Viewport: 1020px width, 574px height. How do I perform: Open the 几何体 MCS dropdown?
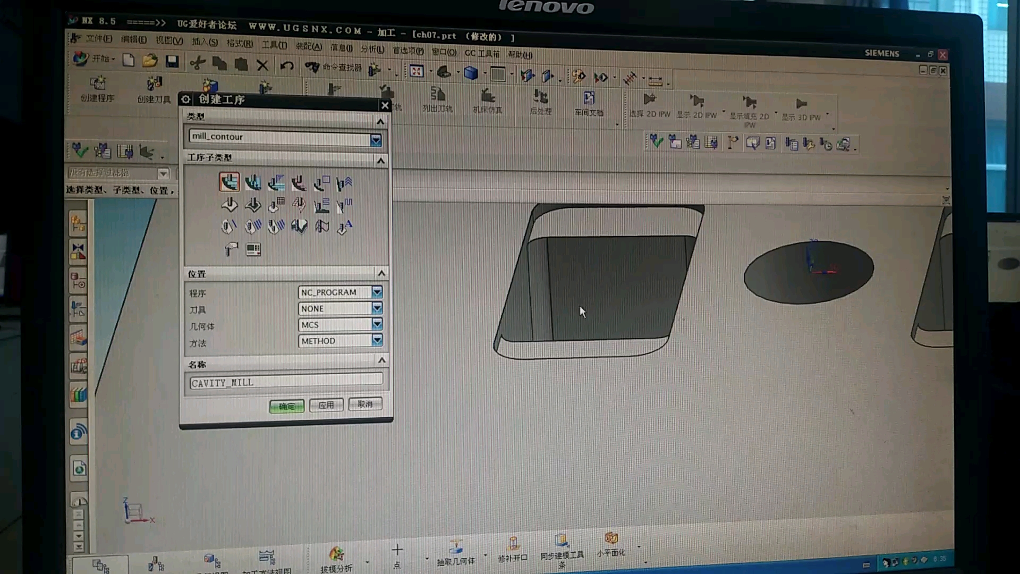[377, 324]
